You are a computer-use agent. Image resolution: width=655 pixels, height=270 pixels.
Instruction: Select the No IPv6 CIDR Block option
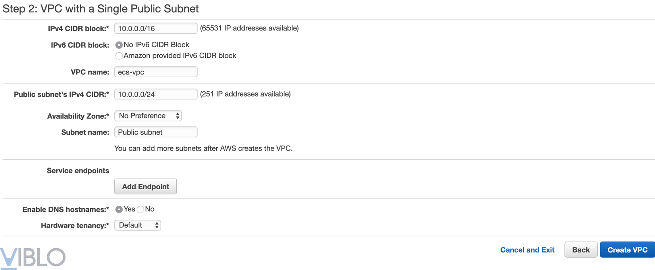click(x=119, y=45)
